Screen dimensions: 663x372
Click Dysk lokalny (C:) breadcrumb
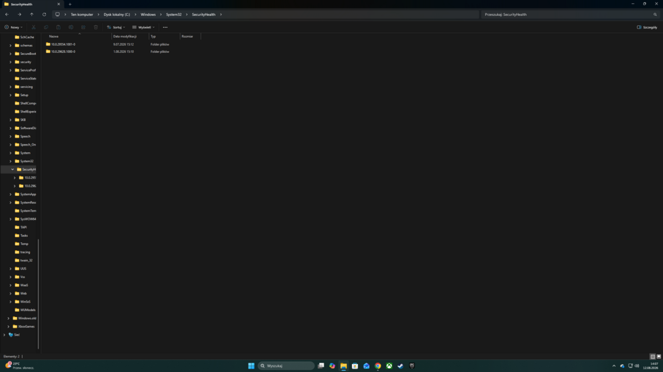117,15
